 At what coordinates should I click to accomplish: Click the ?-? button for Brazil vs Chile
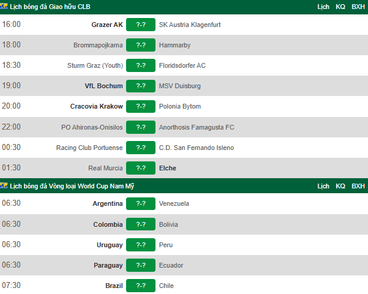(x=140, y=286)
